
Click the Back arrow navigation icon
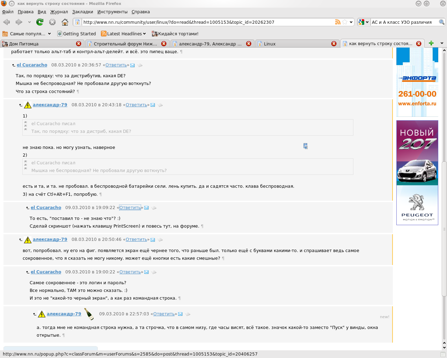[x=7, y=22]
